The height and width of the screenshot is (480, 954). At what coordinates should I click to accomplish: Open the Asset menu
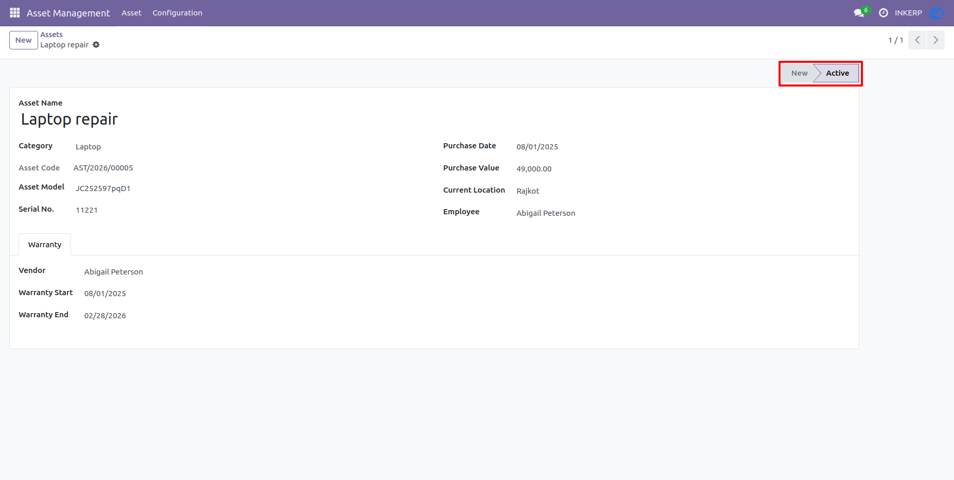point(131,13)
